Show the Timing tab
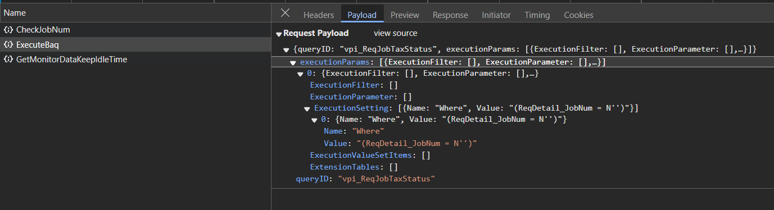Image resolution: width=774 pixels, height=210 pixels. pyautogui.click(x=537, y=15)
